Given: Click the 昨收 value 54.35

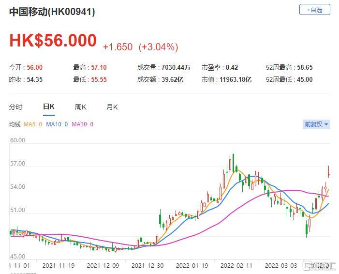Looking at the screenshot, I should click(35, 79).
